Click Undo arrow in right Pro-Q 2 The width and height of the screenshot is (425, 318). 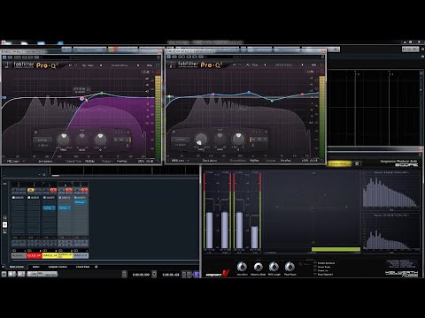tap(235, 64)
